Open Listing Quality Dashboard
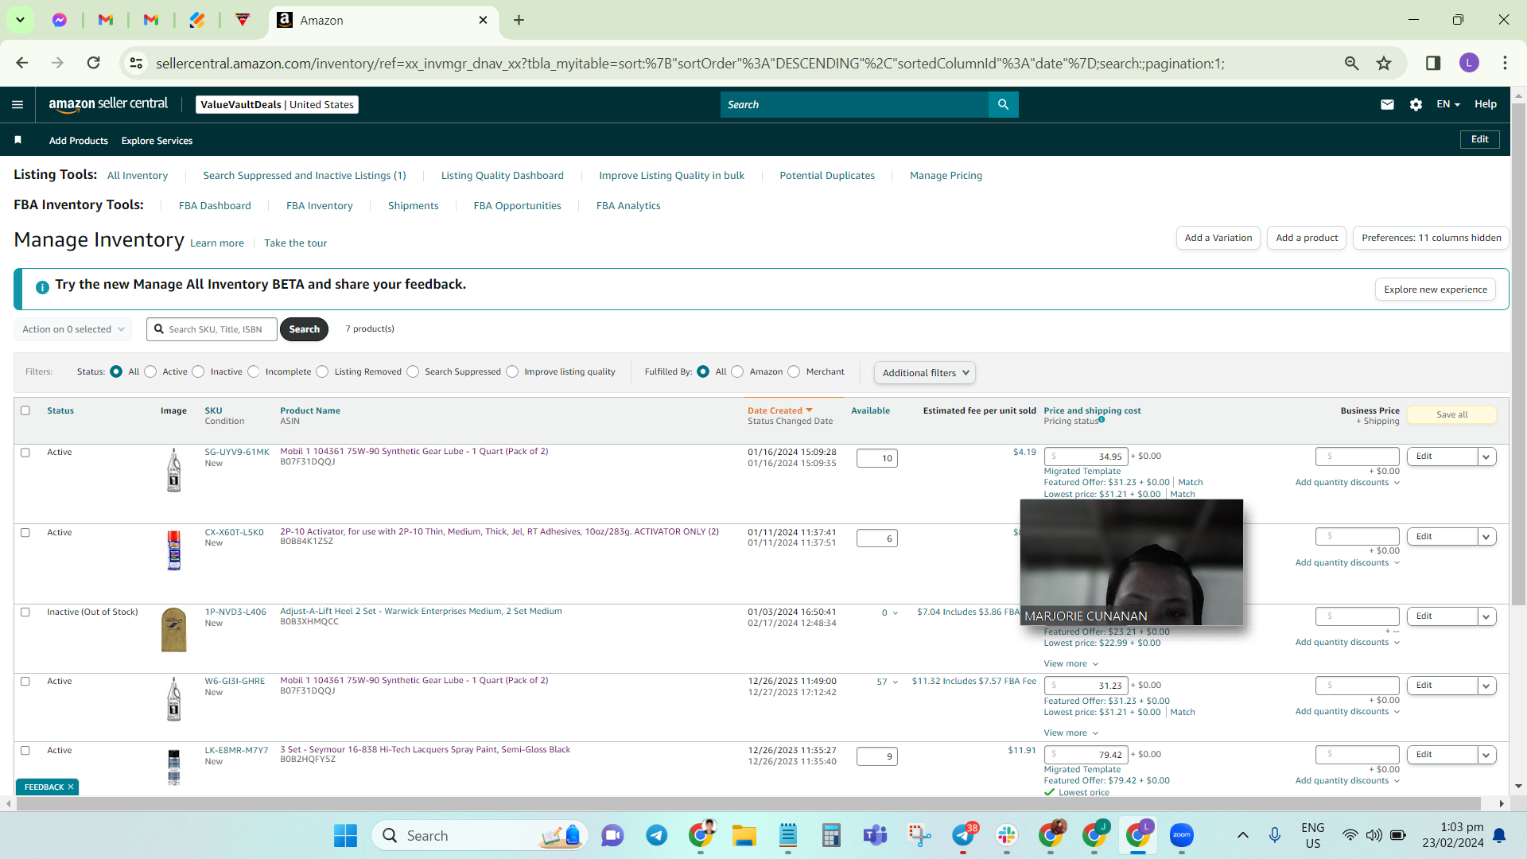 503,176
